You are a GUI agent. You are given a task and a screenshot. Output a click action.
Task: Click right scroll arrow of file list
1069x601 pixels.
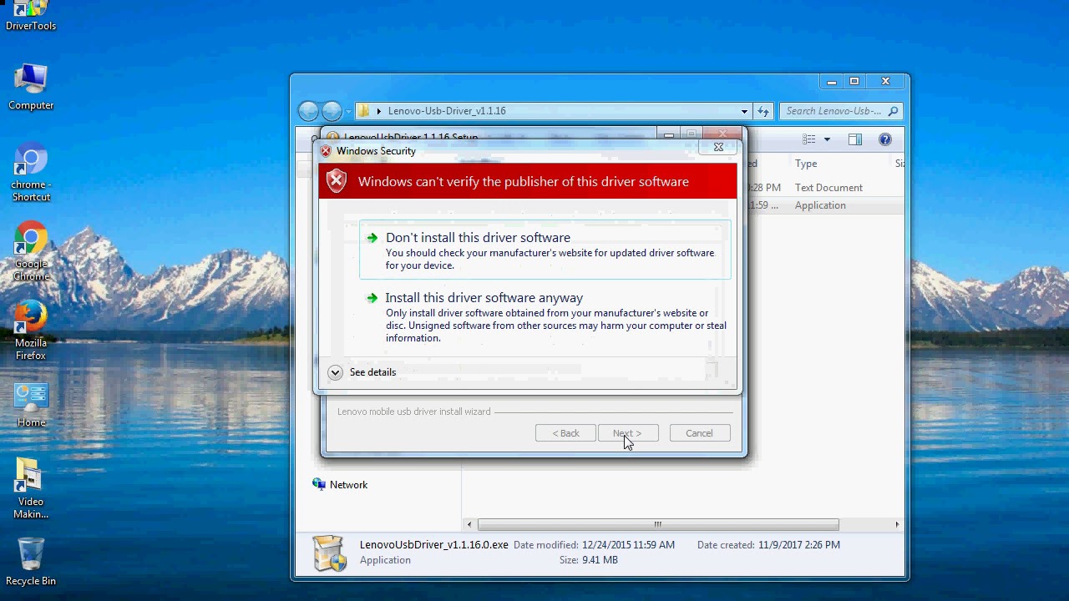tap(897, 524)
